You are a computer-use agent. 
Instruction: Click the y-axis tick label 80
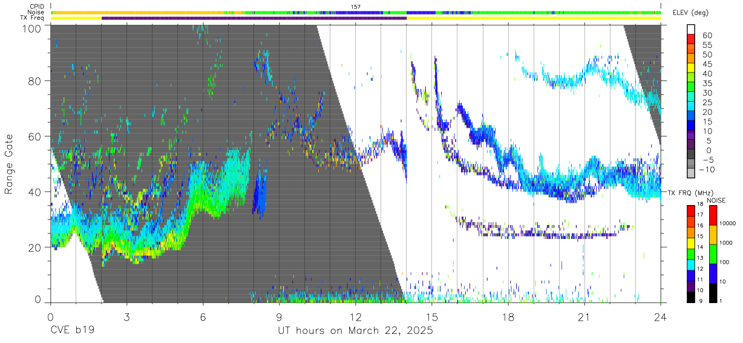coord(36,81)
